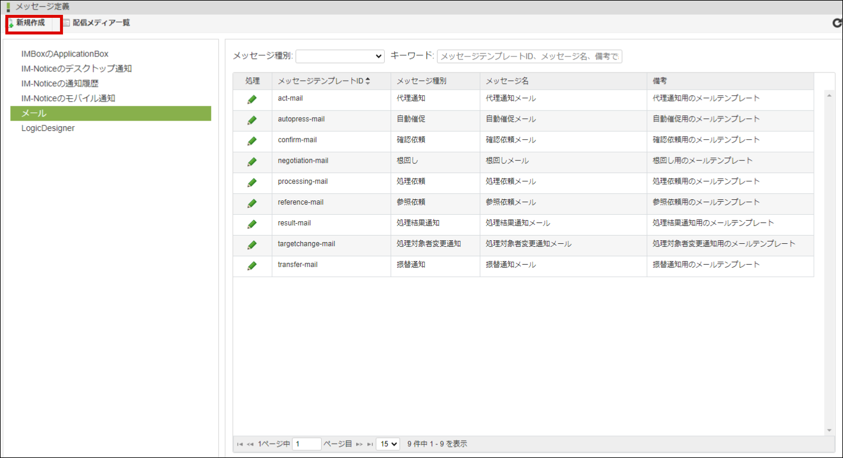
Task: Select メール in the sidebar
Action: [x=111, y=113]
